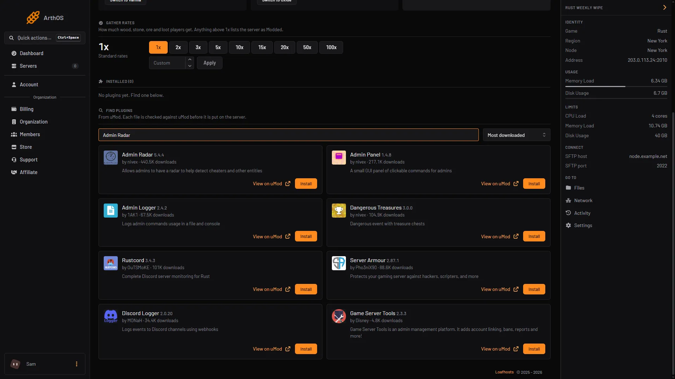Click the Organization building icon
The width and height of the screenshot is (675, 379).
(x=14, y=122)
